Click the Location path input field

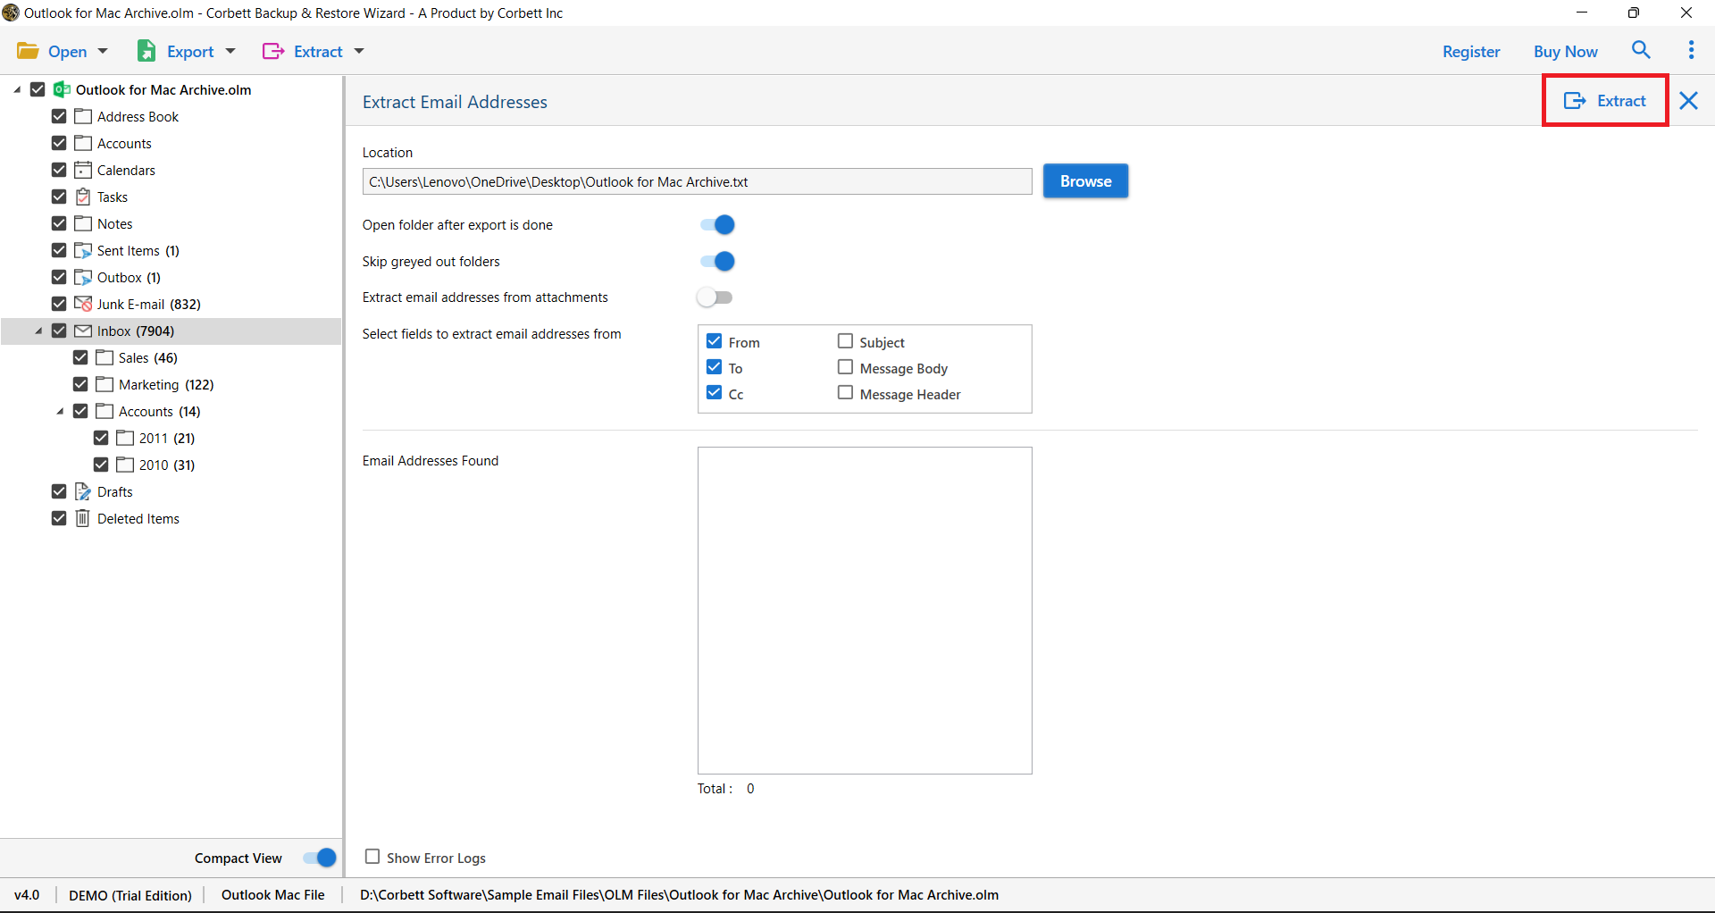(697, 181)
